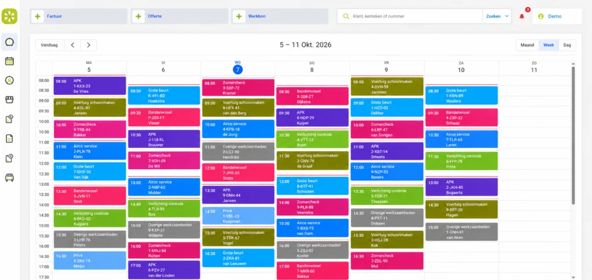Open Grote beurt appointment for Wouters
This screenshot has width=592, height=280.
point(462,96)
